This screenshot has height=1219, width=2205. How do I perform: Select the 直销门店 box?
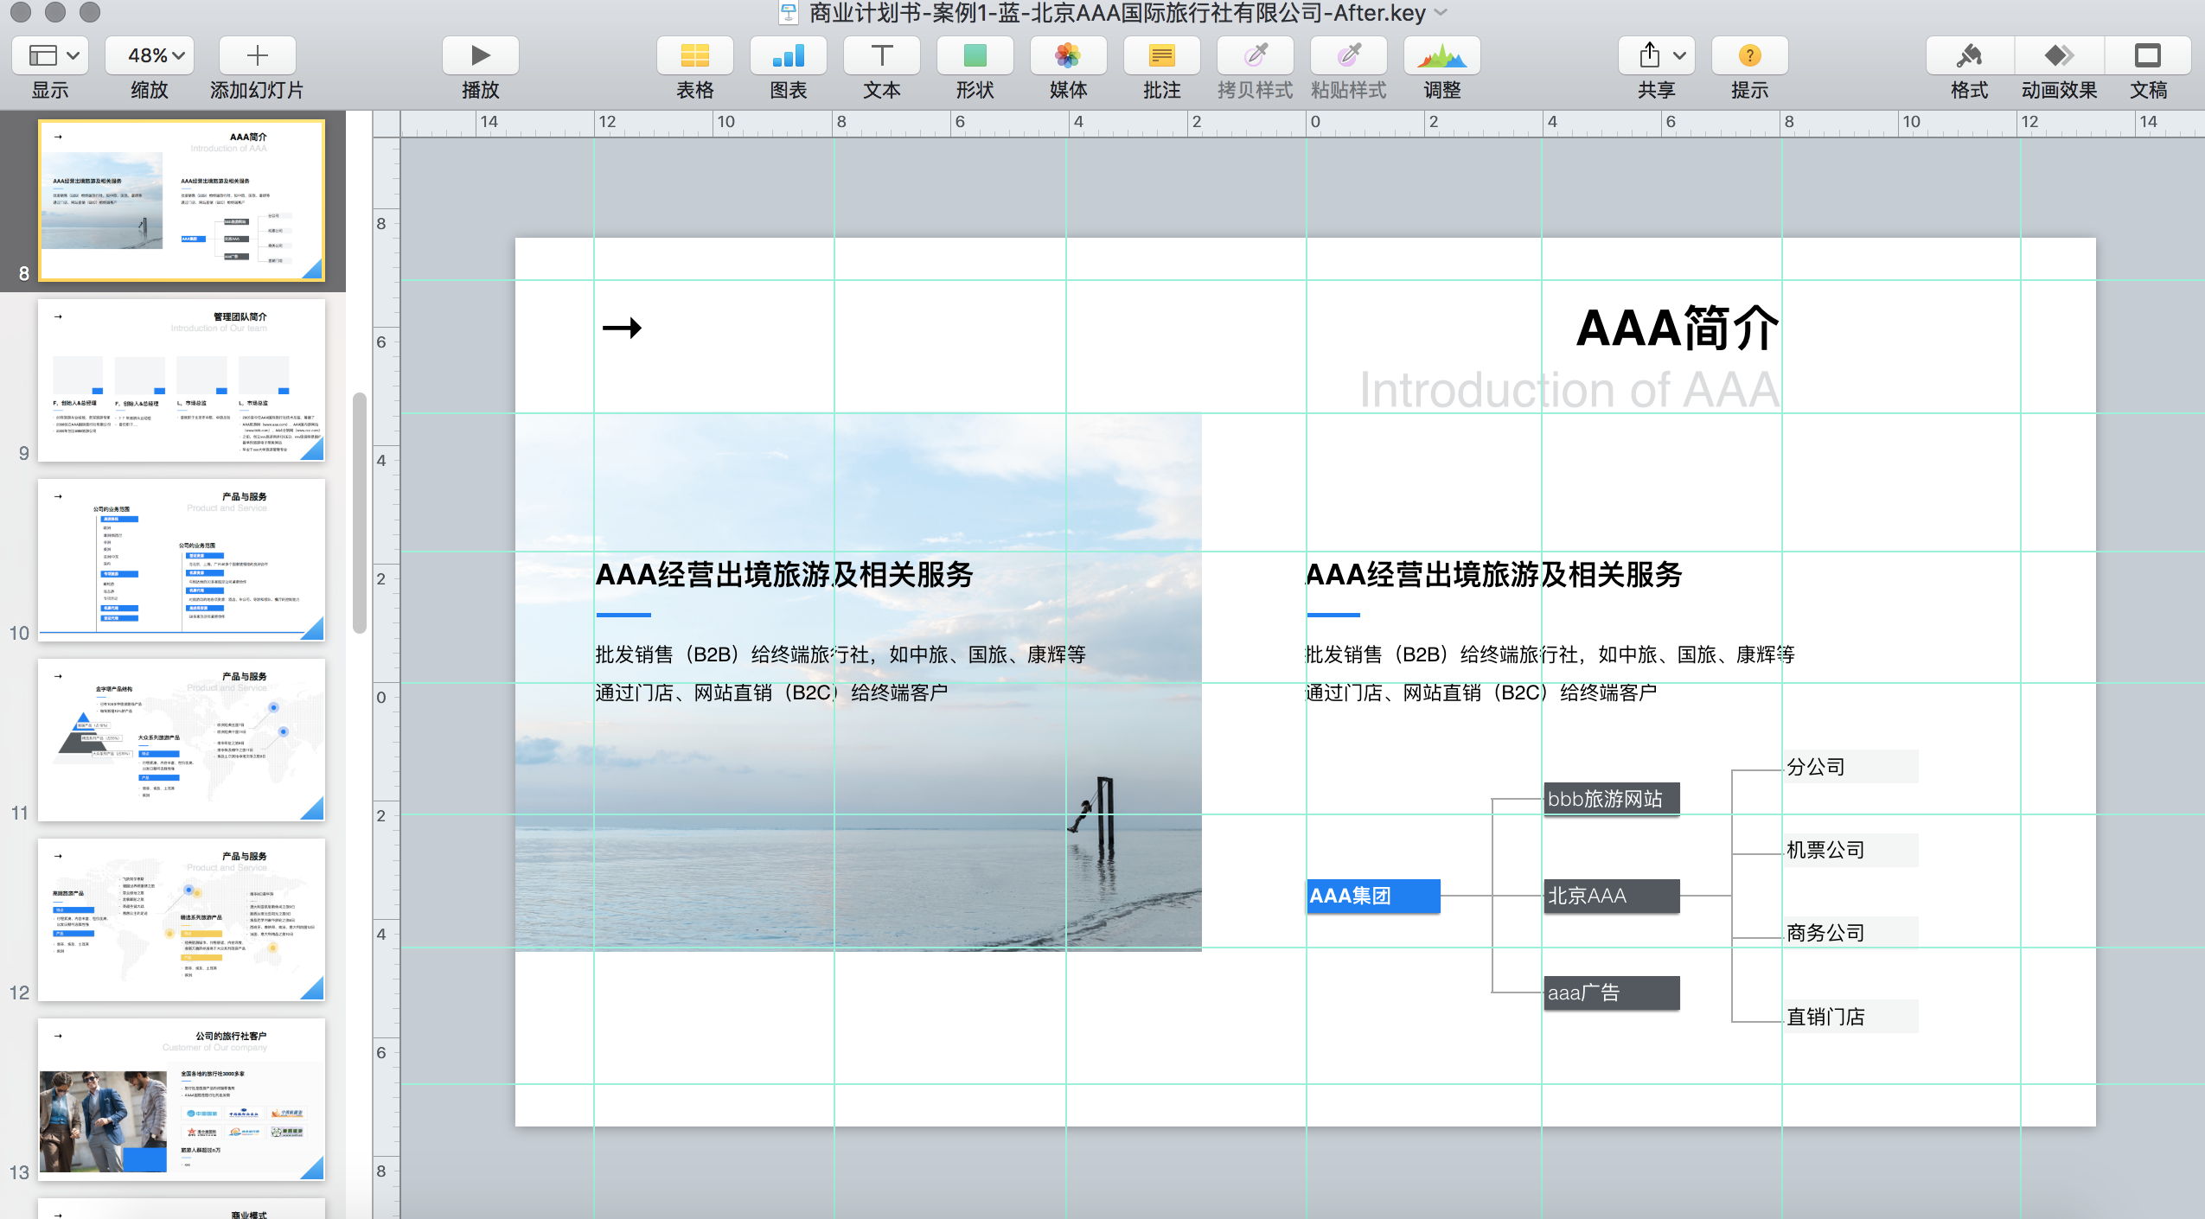pyautogui.click(x=1850, y=1017)
